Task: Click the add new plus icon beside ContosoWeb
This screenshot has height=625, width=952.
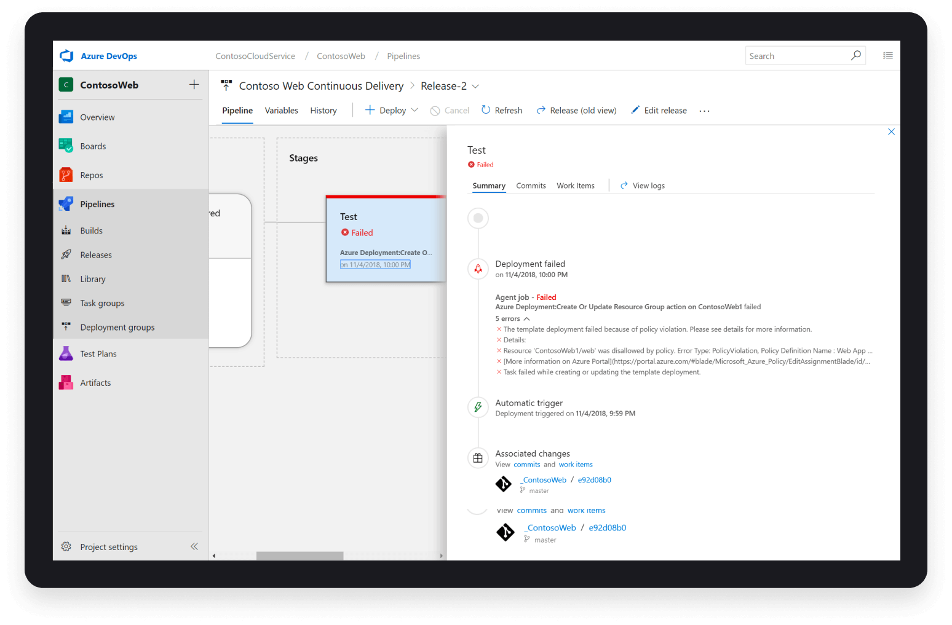Action: 194,85
